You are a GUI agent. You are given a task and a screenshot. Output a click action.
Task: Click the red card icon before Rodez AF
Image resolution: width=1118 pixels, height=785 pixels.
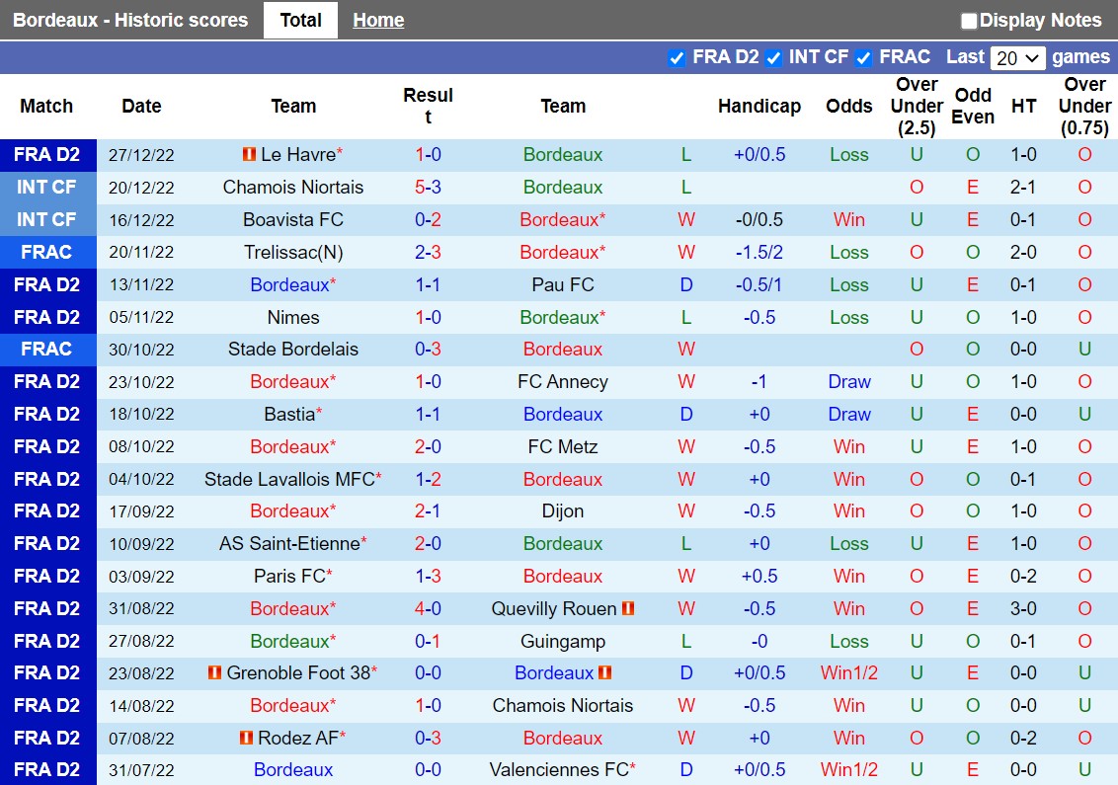246,738
